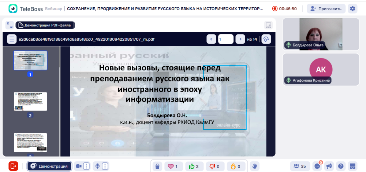Click the megaphone announcements icon

click(x=329, y=166)
